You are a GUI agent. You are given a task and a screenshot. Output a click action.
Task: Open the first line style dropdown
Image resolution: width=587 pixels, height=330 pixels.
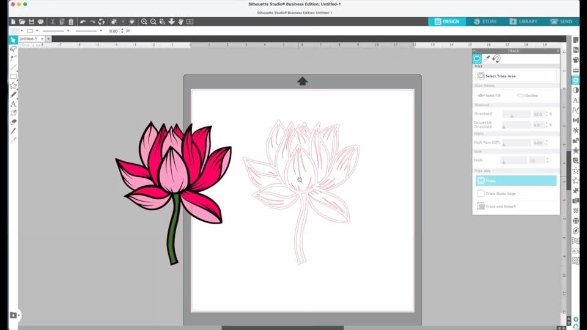pos(68,31)
